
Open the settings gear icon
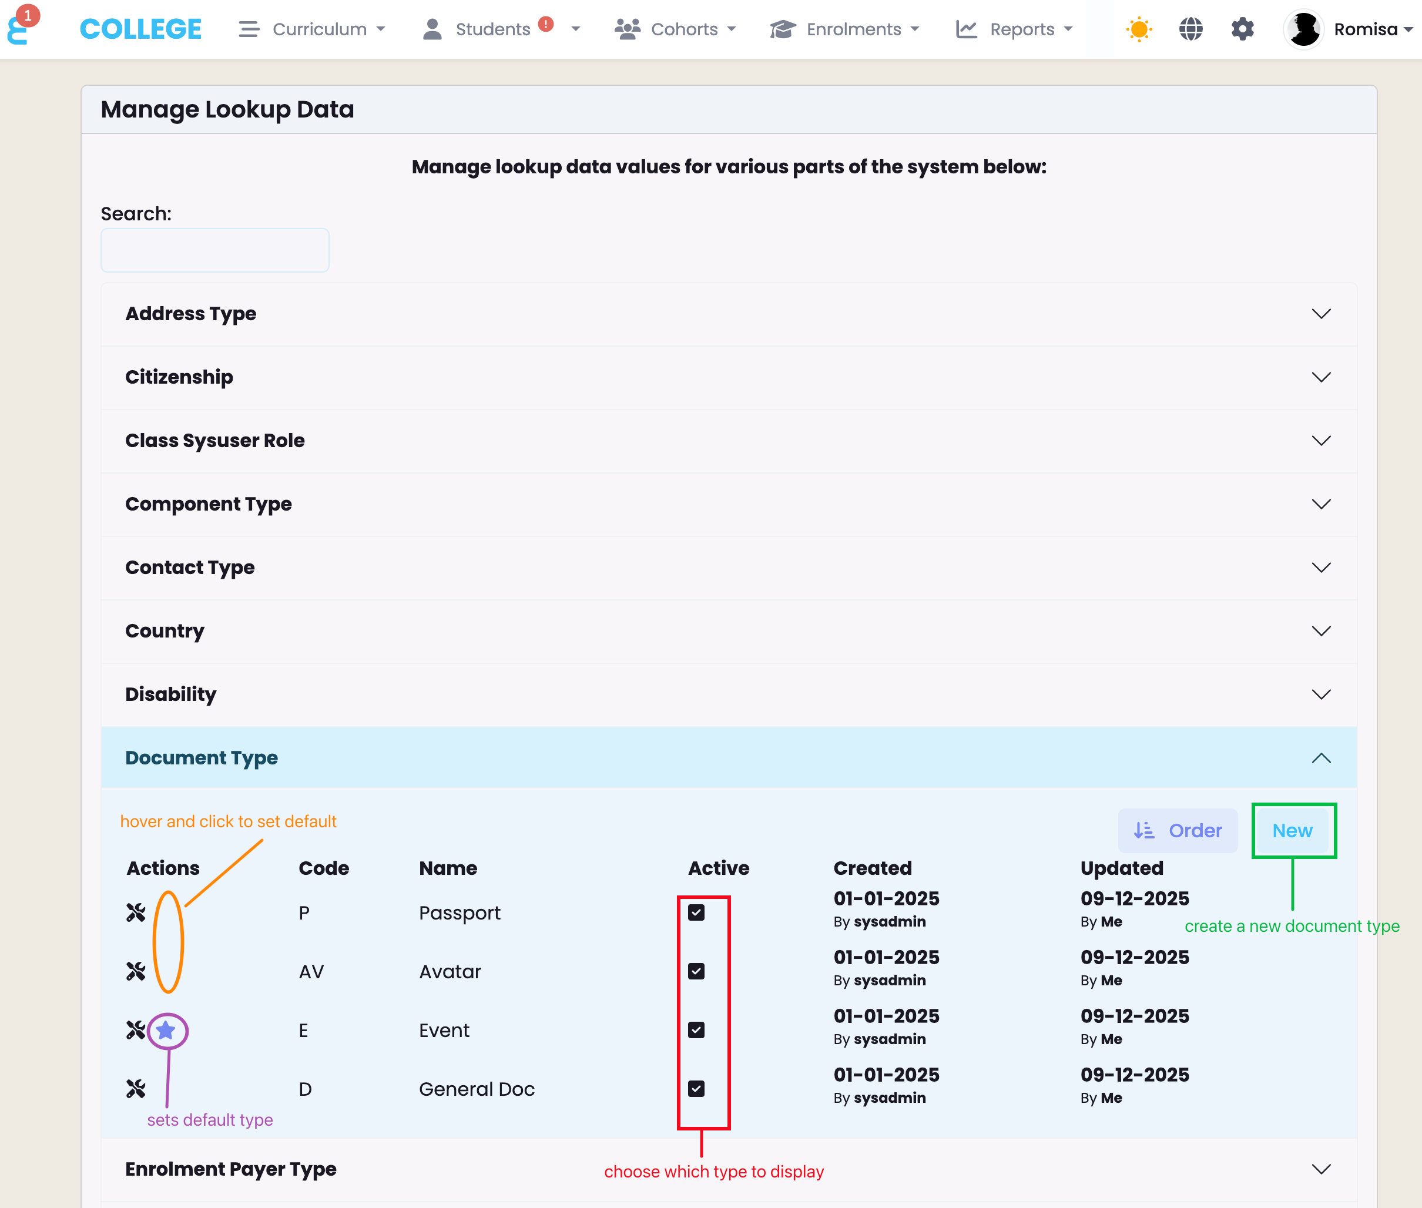(1242, 29)
